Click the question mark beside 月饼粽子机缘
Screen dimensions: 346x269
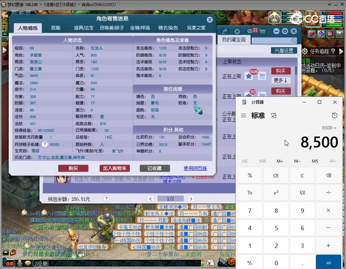point(45,144)
